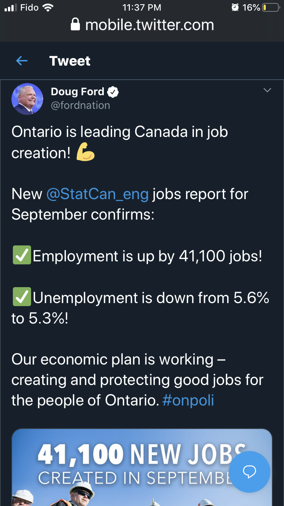Tap the @fordnation handle
This screenshot has width=284, height=506.
pos(80,105)
